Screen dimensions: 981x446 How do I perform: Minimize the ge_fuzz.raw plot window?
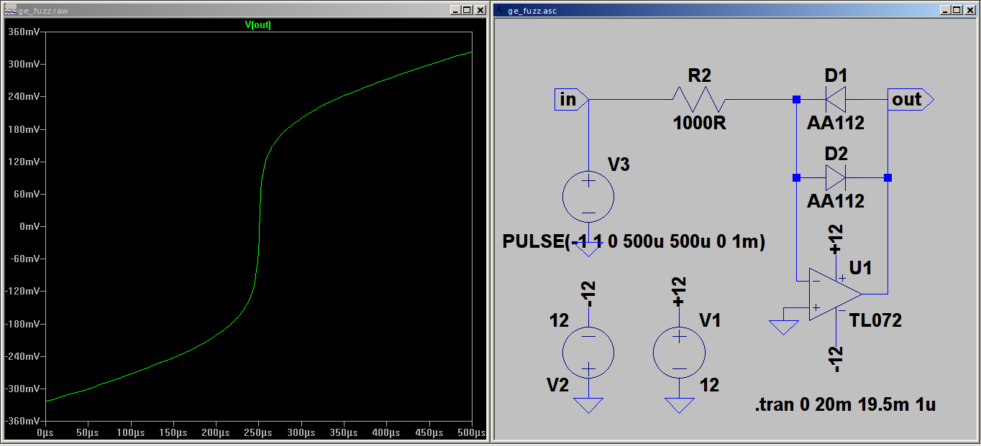455,10
